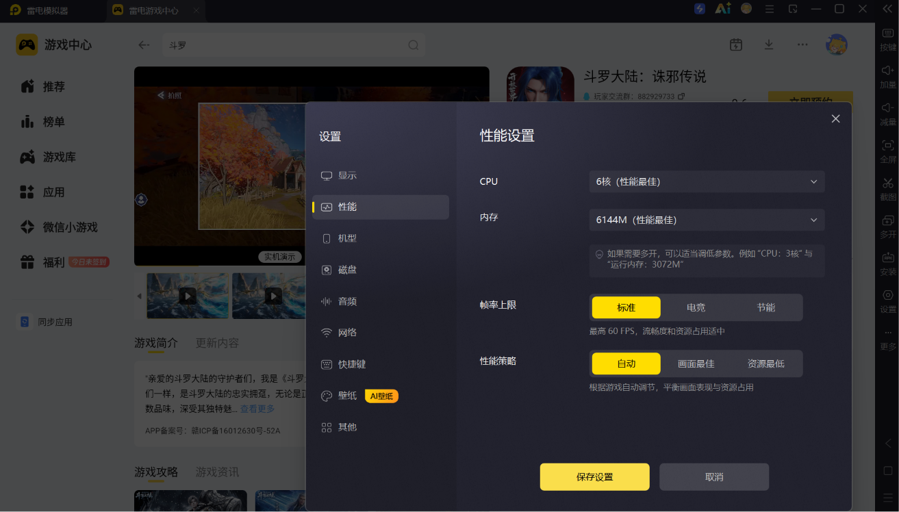This screenshot has width=899, height=512.
Task: Click the 保存设置 button
Action: [x=594, y=477]
